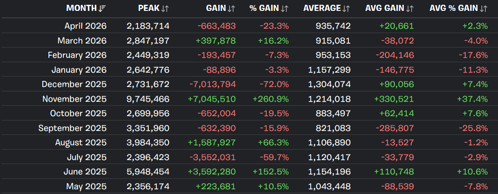This screenshot has width=498, height=194.
Task: Click the AVG GAIN column sort arrows
Action: (410, 9)
